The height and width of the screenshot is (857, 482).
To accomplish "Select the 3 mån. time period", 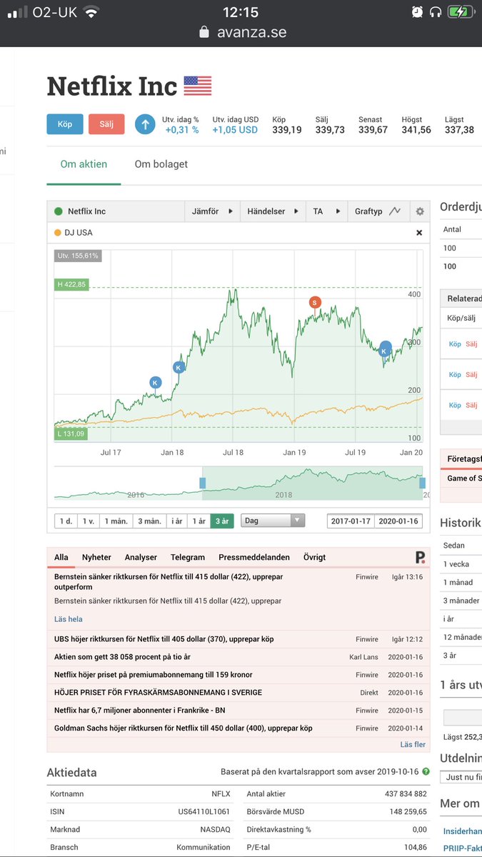I will pyautogui.click(x=150, y=521).
